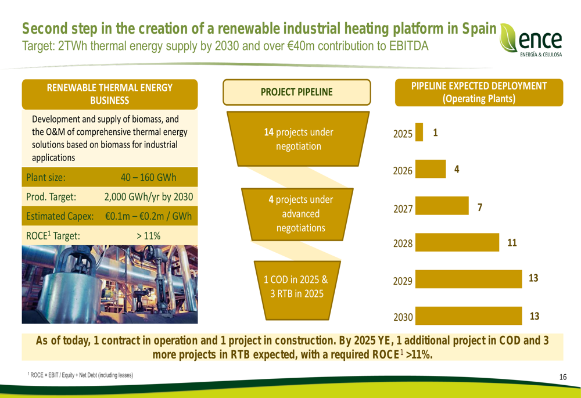
Task: Click the data label '1' beside 2025 bar
Action: [435, 132]
